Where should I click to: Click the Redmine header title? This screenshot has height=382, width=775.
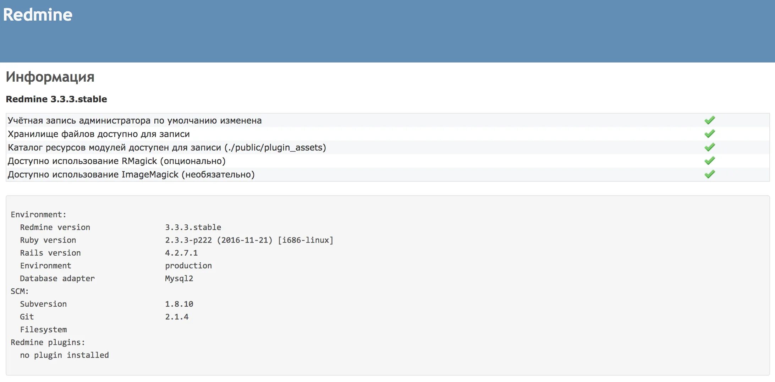click(x=38, y=15)
